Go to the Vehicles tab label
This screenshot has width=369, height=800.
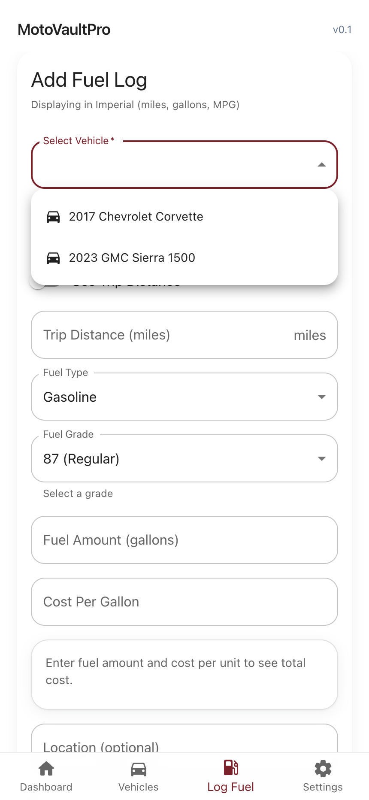tap(139, 787)
